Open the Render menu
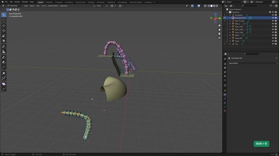Screen dimensions: 279x156 click(x=17, y=2)
